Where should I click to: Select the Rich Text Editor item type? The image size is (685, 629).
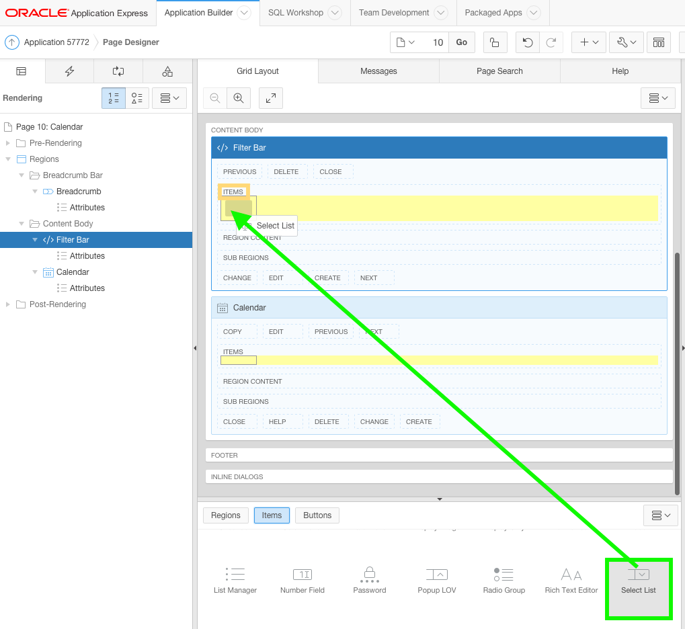point(571,581)
